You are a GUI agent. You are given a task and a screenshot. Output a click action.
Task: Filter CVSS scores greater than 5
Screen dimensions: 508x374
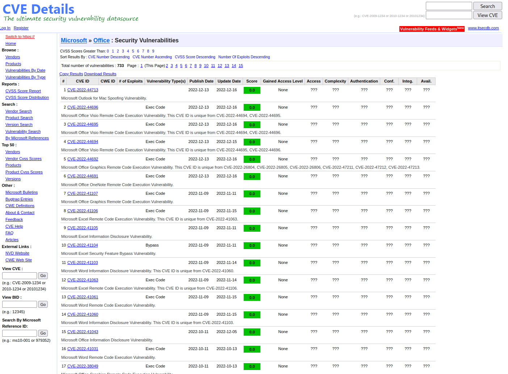coord(133,51)
